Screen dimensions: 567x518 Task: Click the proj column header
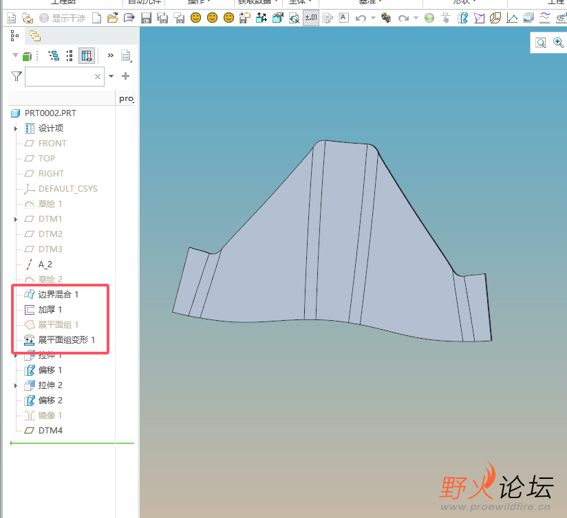126,98
